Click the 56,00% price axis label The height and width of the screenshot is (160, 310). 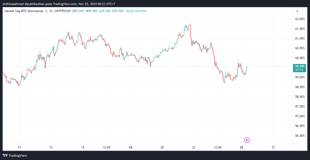click(x=300, y=136)
